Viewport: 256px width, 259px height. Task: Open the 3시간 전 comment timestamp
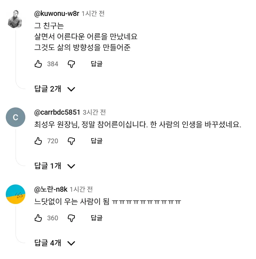click(x=94, y=112)
